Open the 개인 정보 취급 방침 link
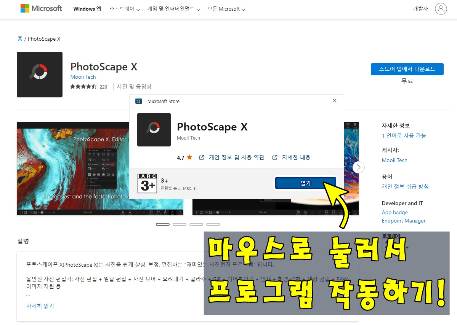The width and height of the screenshot is (457, 326). coord(405,186)
